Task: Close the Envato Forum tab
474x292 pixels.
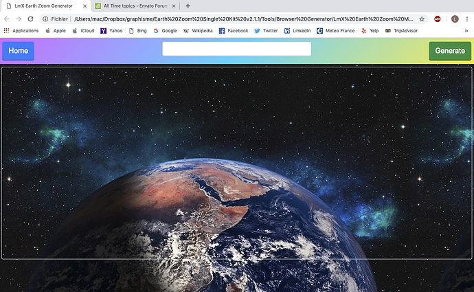Action: click(174, 5)
